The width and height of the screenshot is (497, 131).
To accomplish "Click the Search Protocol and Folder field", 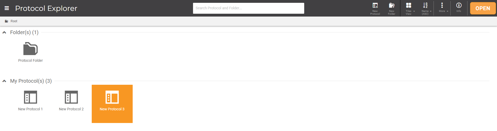I will [x=249, y=8].
